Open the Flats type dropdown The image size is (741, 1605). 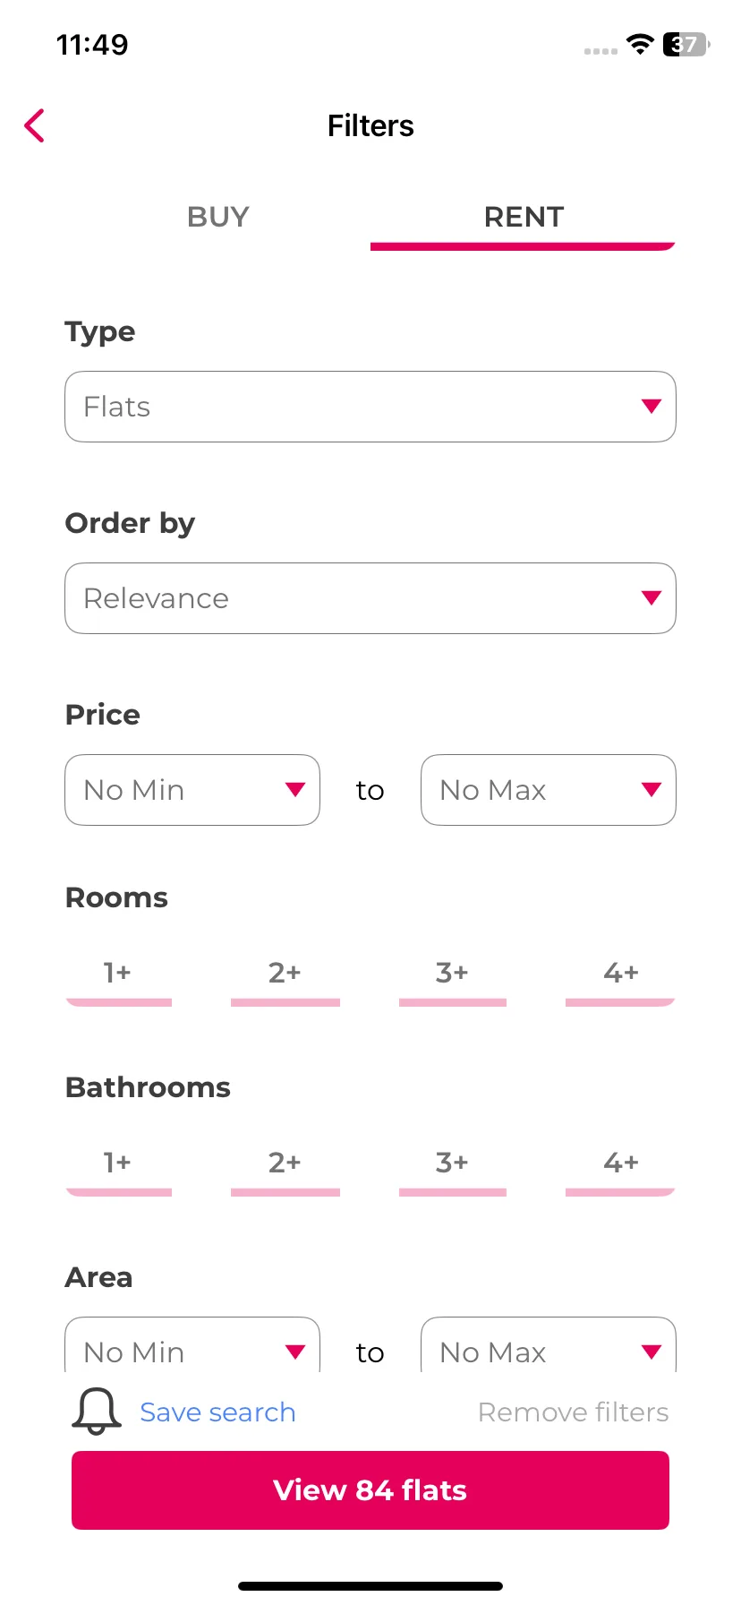coord(370,407)
